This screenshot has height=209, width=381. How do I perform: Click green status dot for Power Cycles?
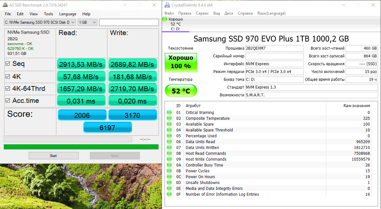[169, 171]
